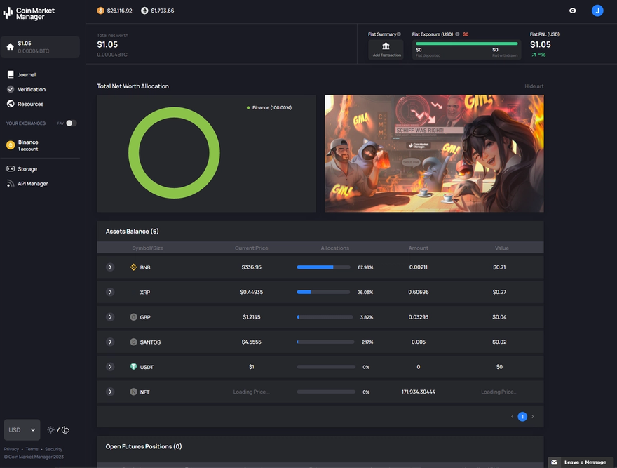Select page 1 in assets pagination
This screenshot has height=468, width=617.
point(522,416)
